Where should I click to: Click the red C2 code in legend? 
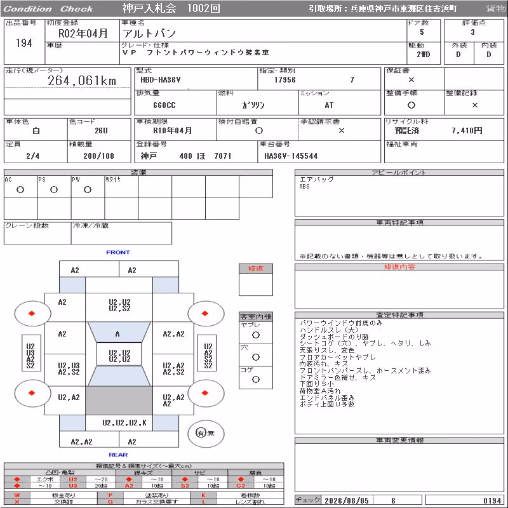(241, 486)
